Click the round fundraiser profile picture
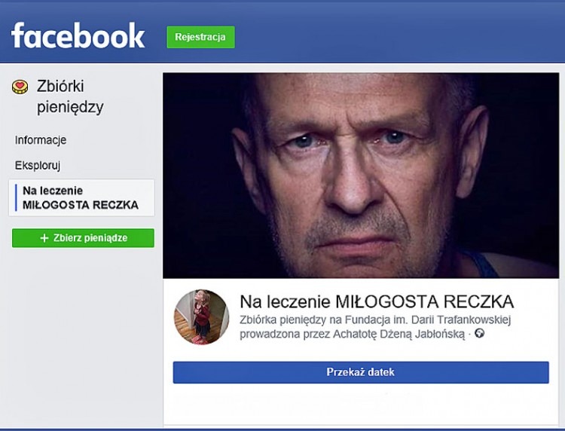Viewport: 565px width, 431px height. [201, 316]
